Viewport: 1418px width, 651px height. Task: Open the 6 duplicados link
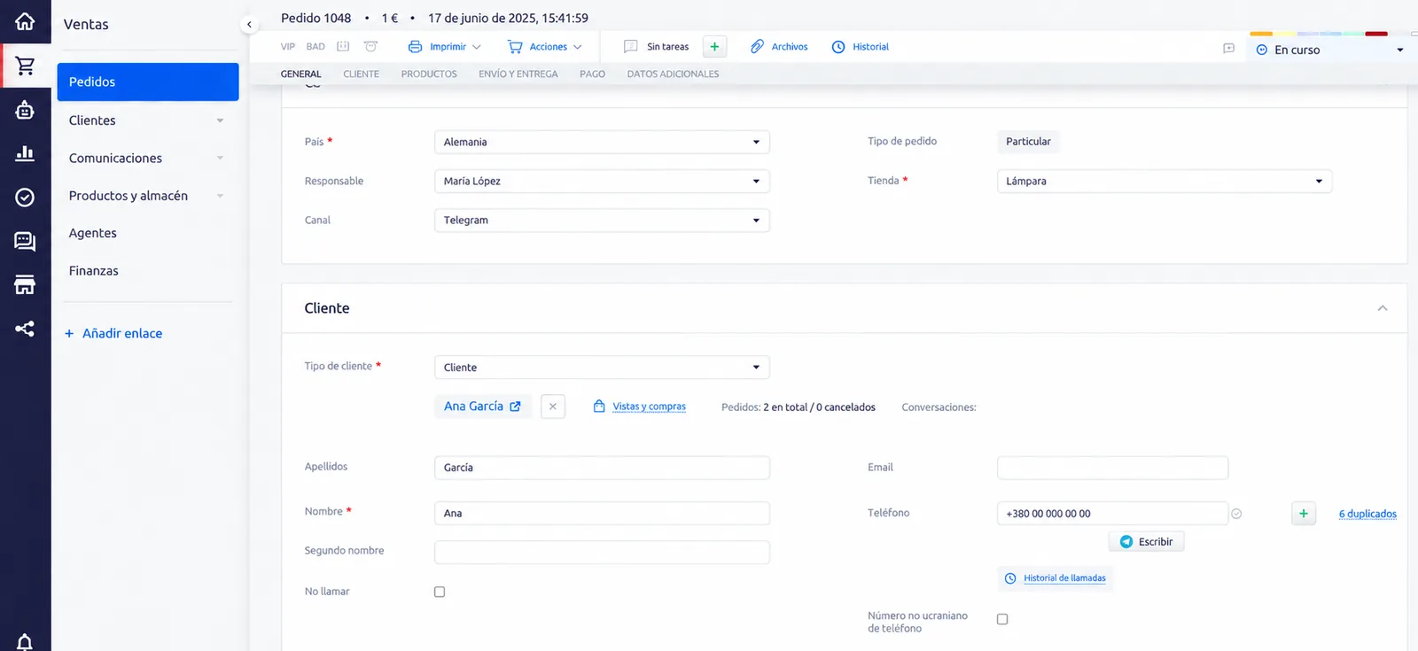[1367, 514]
